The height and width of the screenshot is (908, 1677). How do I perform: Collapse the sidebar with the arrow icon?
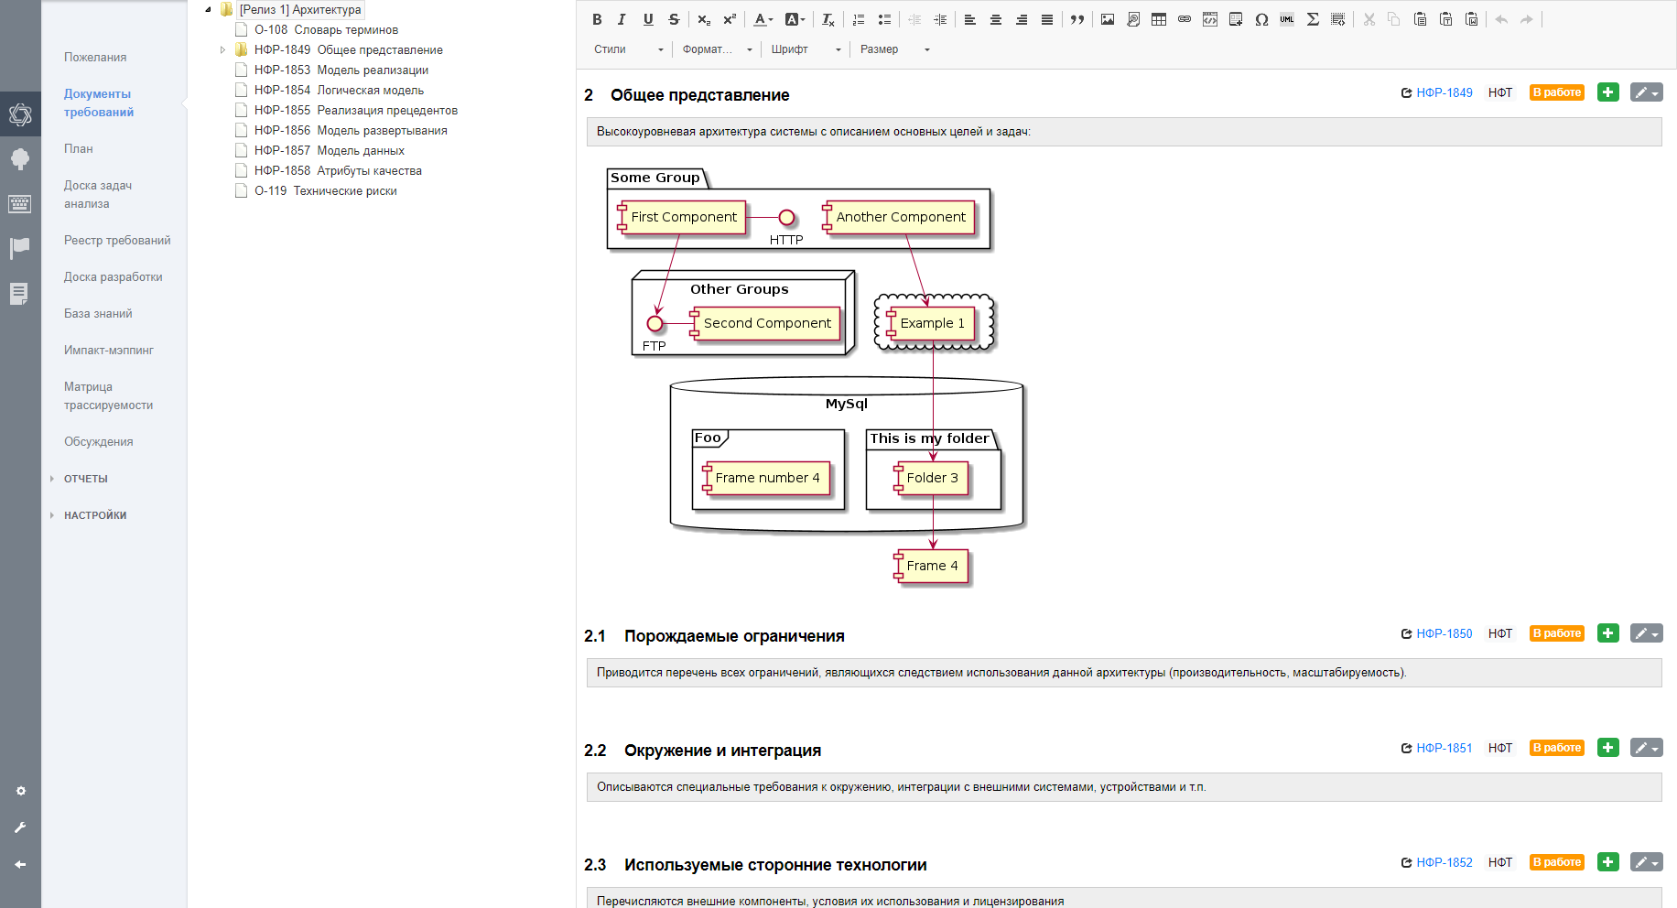[20, 864]
